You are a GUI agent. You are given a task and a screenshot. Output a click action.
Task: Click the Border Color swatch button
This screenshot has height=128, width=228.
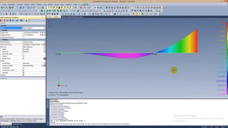45,59
